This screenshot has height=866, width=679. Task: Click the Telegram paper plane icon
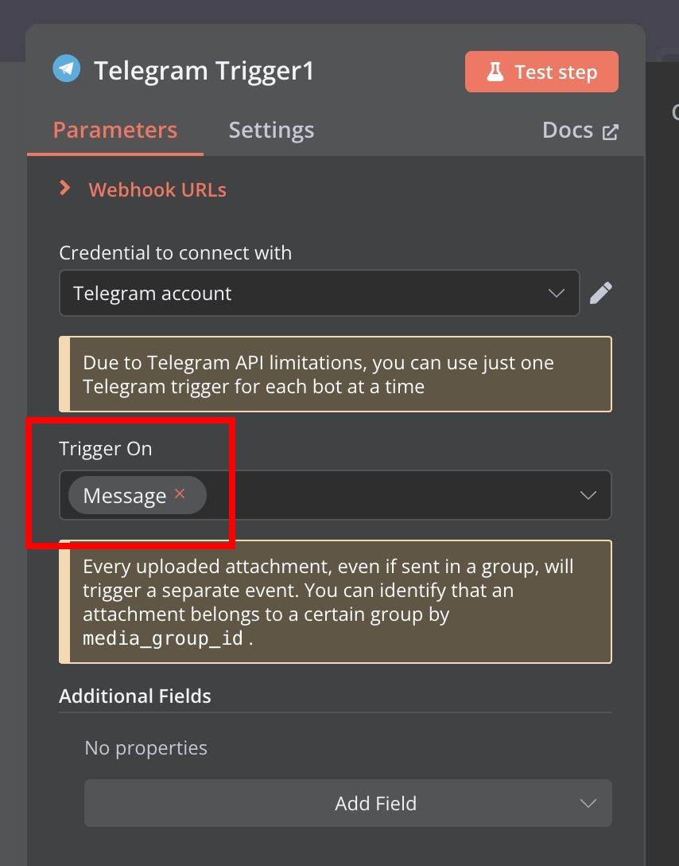click(x=67, y=68)
